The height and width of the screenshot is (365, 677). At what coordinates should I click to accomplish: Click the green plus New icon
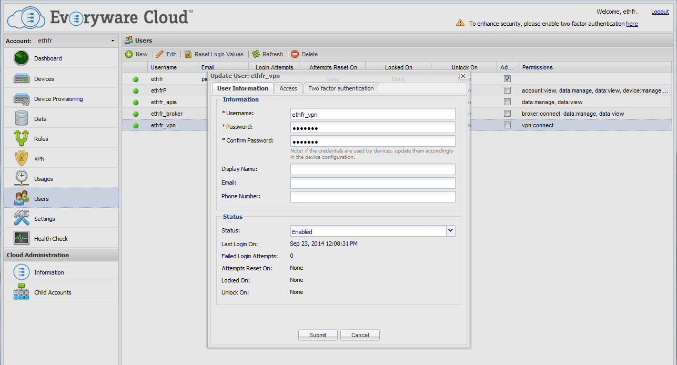click(129, 54)
